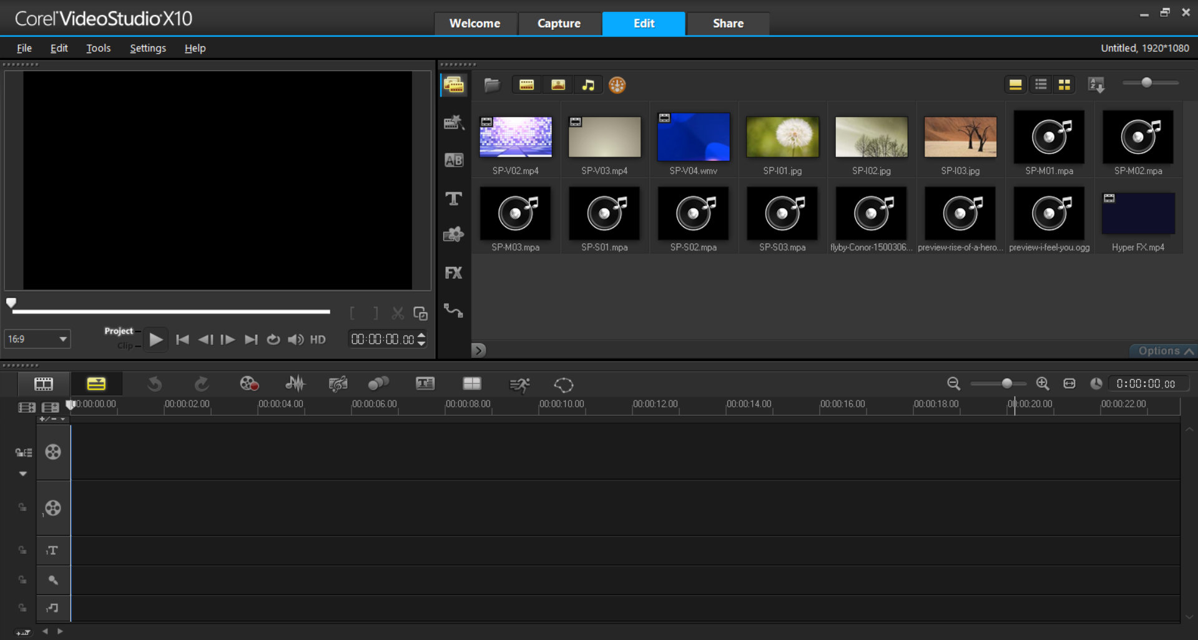This screenshot has height=640, width=1198.
Task: Open the 16:9 aspect ratio dropdown
Action: click(x=37, y=339)
